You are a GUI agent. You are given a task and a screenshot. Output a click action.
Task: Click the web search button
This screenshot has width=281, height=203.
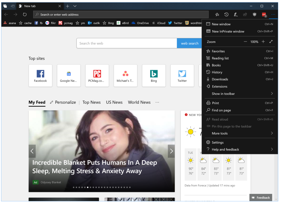pos(190,43)
